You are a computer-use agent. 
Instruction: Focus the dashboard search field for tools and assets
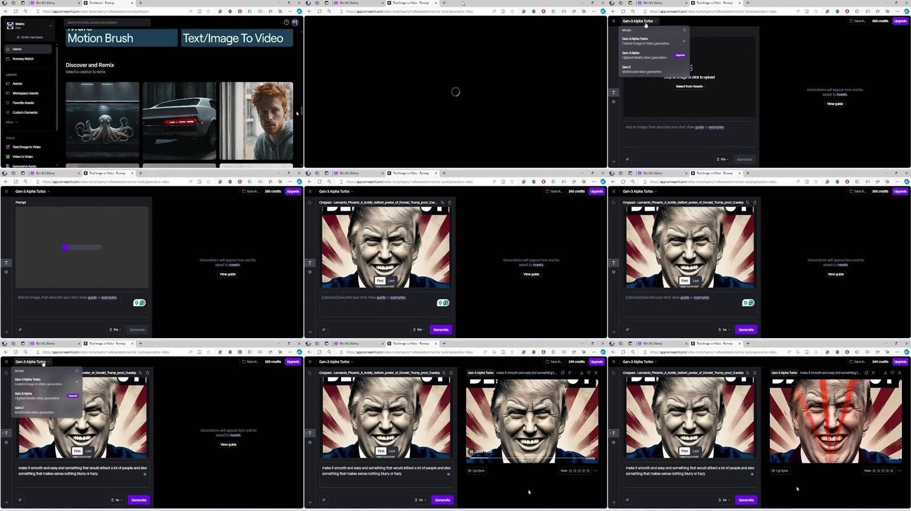point(108,22)
